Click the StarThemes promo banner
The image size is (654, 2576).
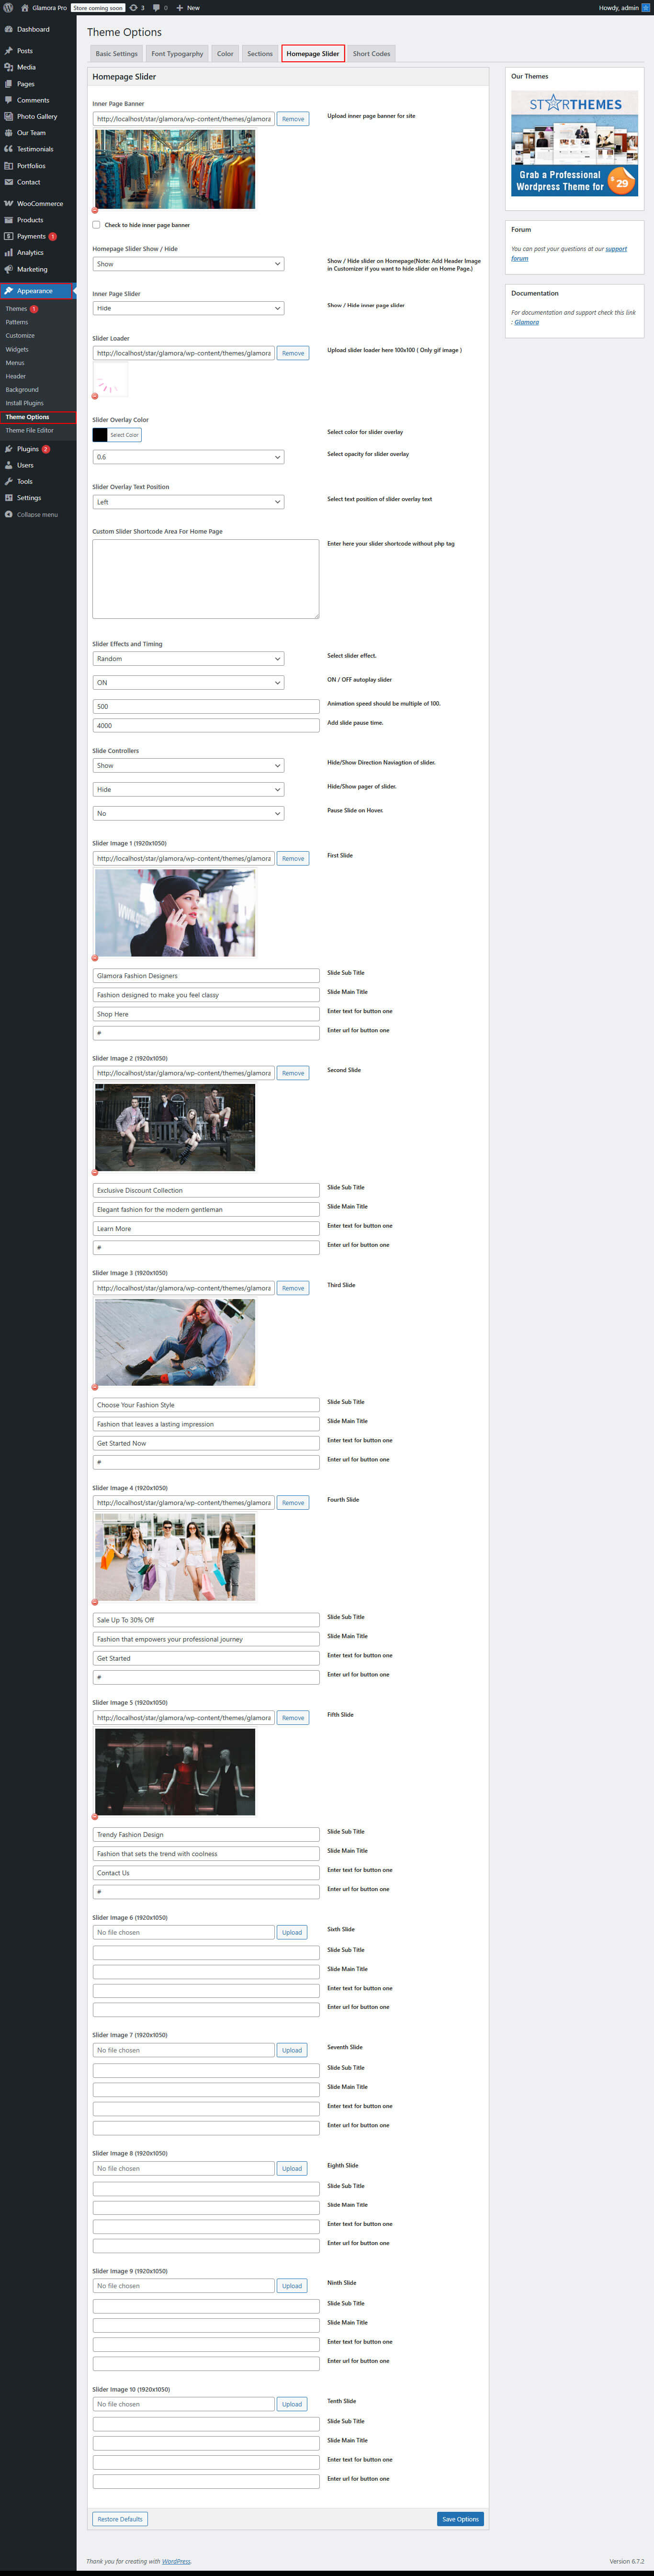tap(575, 143)
